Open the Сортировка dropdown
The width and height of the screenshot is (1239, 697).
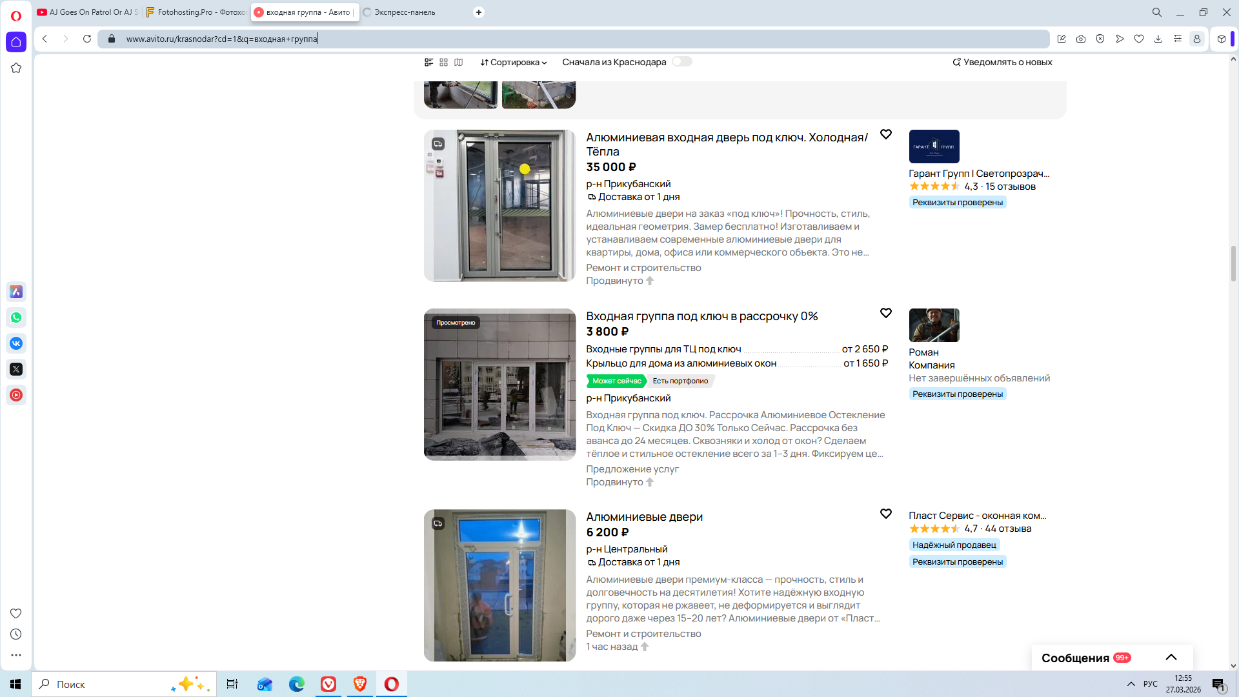[514, 62]
